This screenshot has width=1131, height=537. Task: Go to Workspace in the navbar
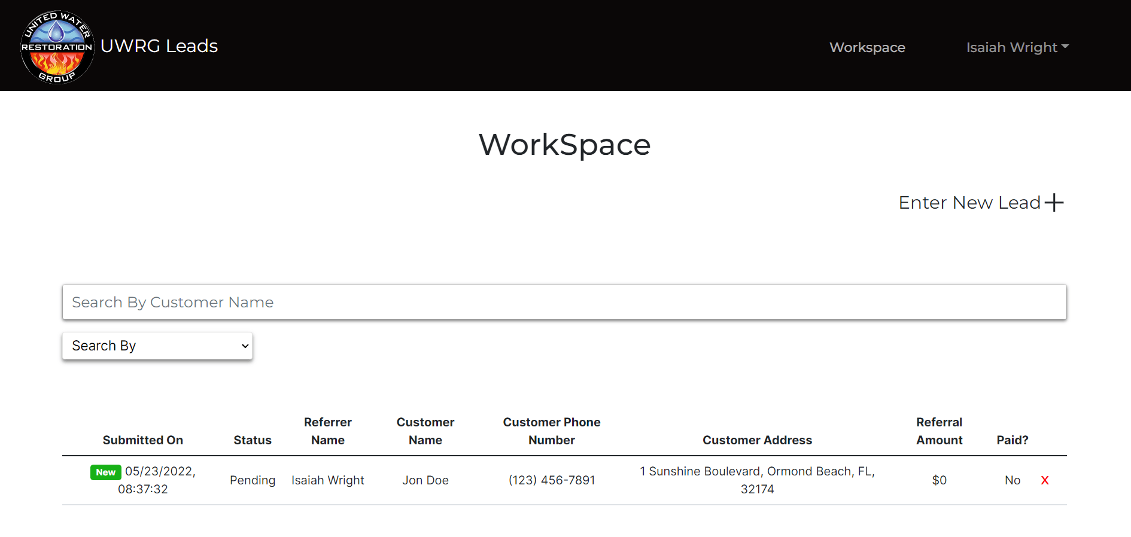click(867, 47)
